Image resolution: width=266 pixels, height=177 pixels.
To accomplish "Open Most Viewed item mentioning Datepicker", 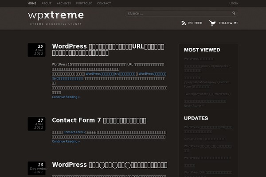I will tap(207, 68).
